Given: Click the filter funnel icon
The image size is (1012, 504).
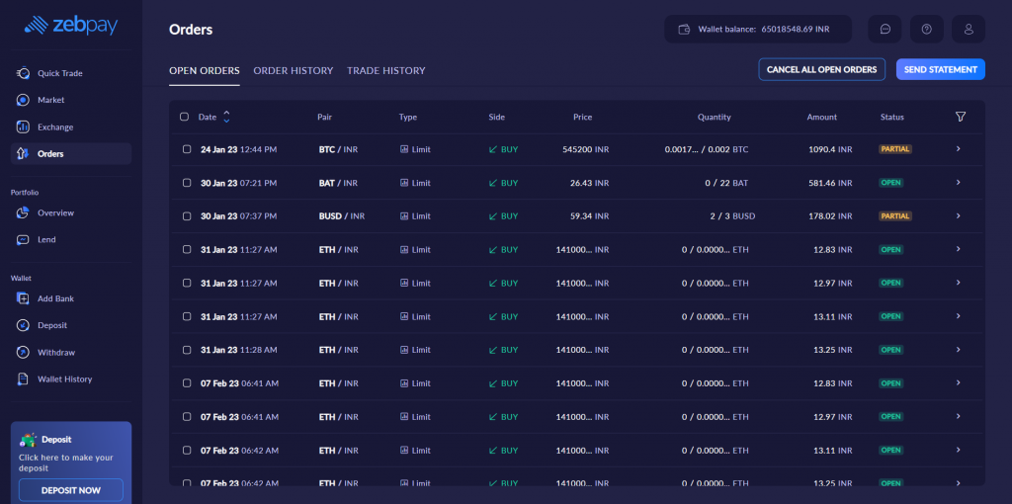Looking at the screenshot, I should pos(961,117).
